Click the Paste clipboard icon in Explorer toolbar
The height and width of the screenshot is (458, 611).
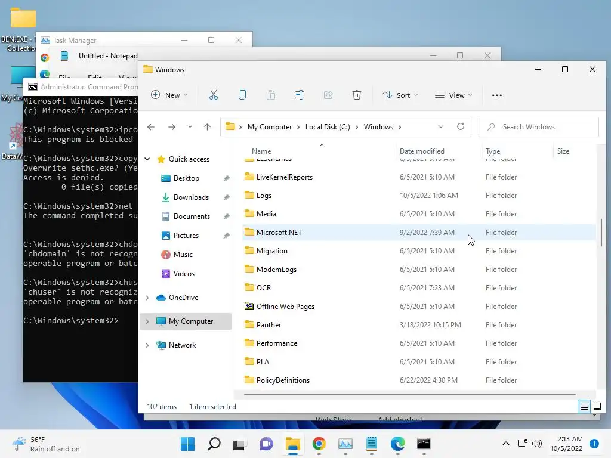[271, 95]
